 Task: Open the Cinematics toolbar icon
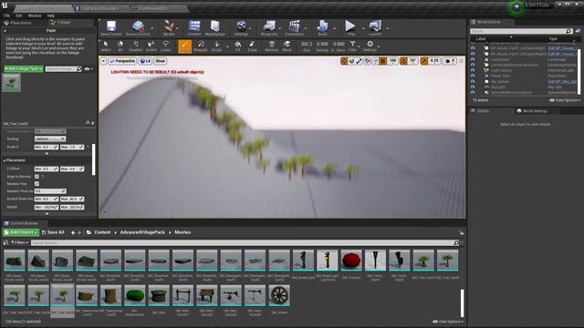click(x=294, y=28)
